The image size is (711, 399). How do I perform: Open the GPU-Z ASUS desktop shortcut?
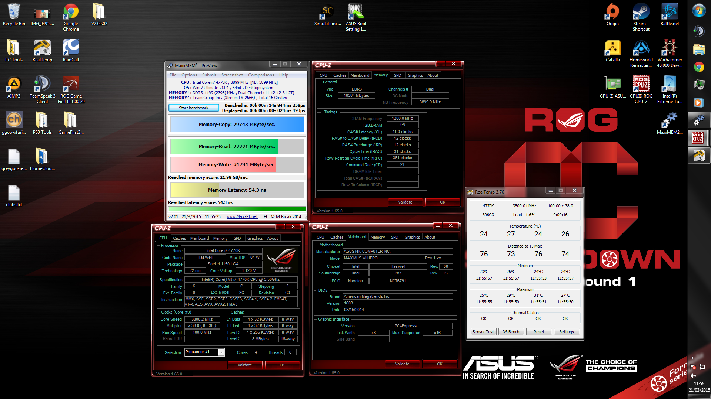(x=612, y=87)
